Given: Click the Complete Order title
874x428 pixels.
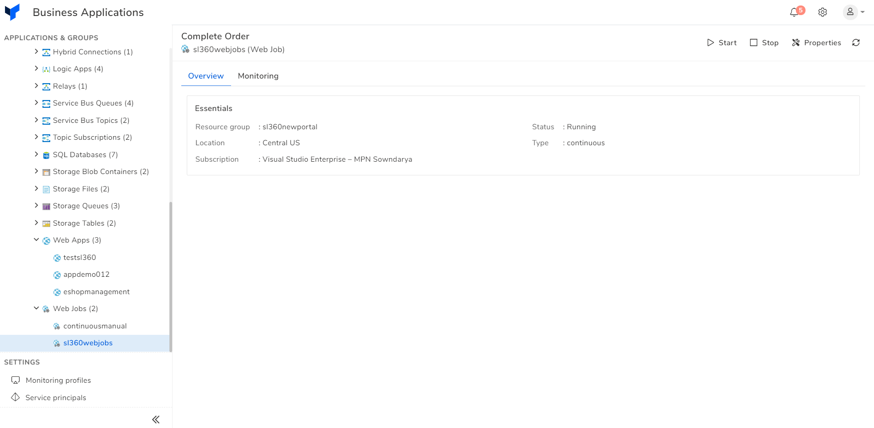Looking at the screenshot, I should [215, 36].
